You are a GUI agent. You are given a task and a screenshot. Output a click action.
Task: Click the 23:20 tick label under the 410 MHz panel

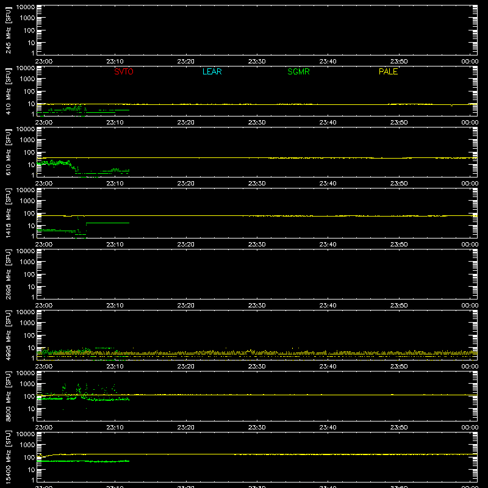pyautogui.click(x=186, y=123)
